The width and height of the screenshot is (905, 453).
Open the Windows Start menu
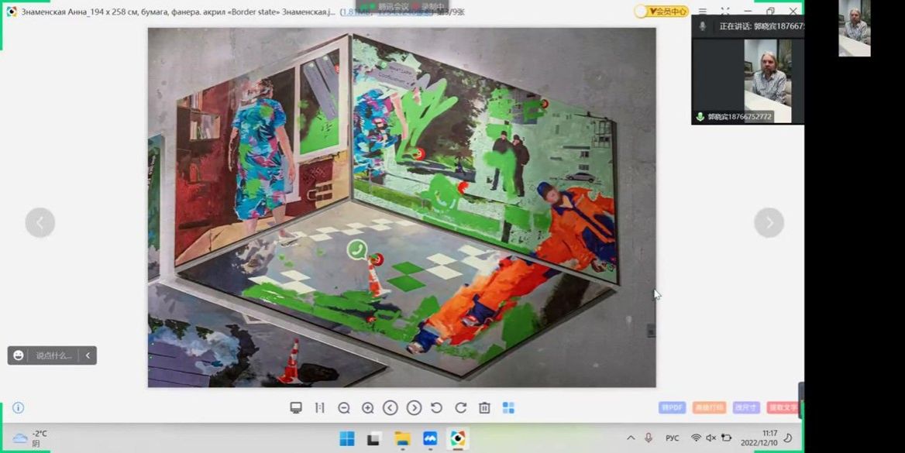tap(347, 438)
